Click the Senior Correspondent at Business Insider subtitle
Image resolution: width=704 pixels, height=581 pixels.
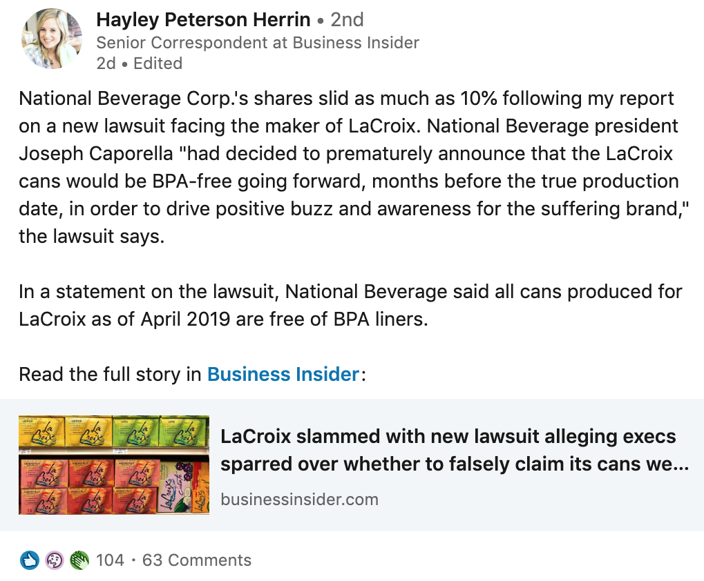[x=258, y=43]
